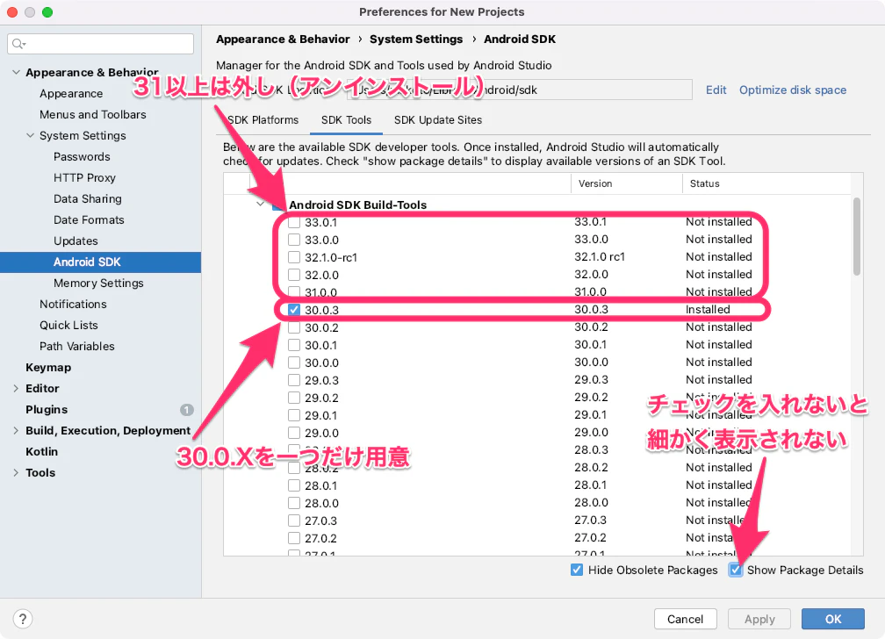Check the 29.0.3 build-tools checkbox
Screen dimensions: 885x639
294,380
